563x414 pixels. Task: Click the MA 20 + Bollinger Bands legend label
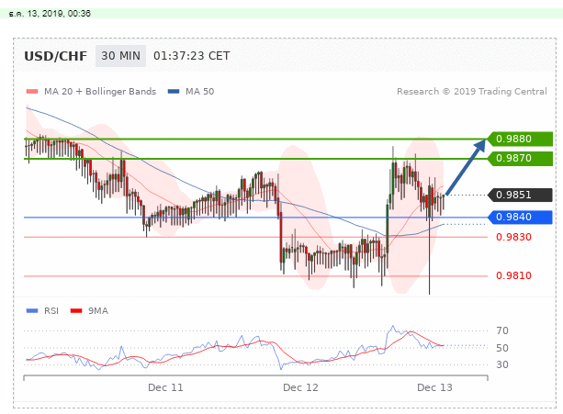(x=100, y=92)
